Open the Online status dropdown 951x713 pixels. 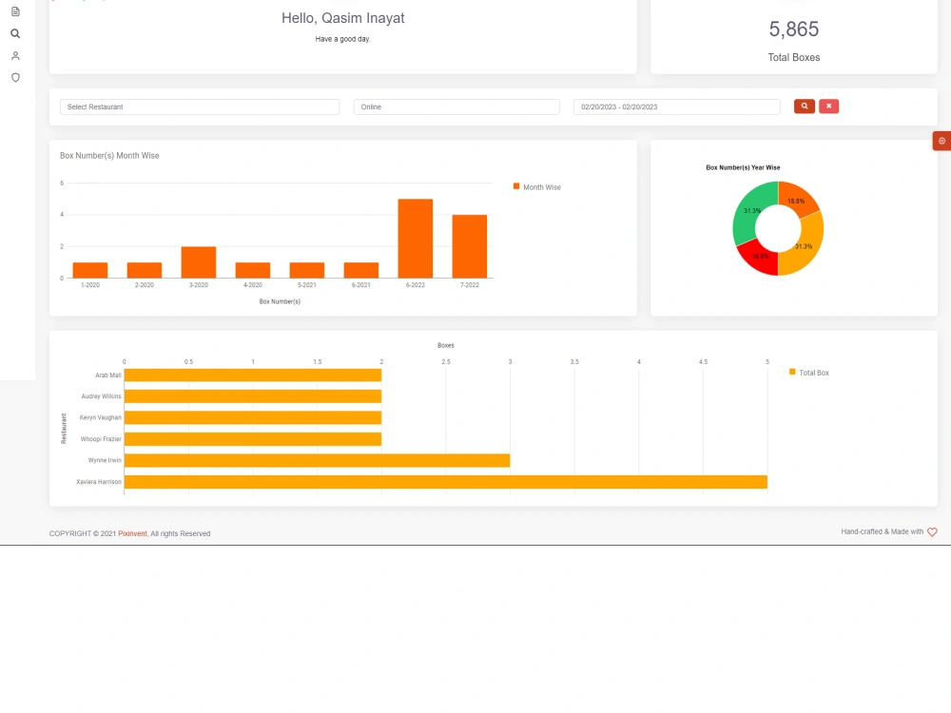pos(456,106)
